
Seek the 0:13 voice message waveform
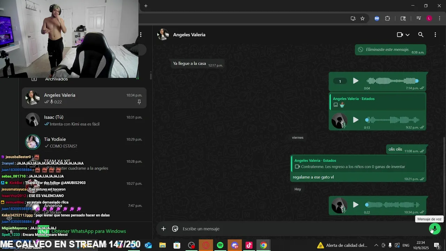(x=393, y=120)
